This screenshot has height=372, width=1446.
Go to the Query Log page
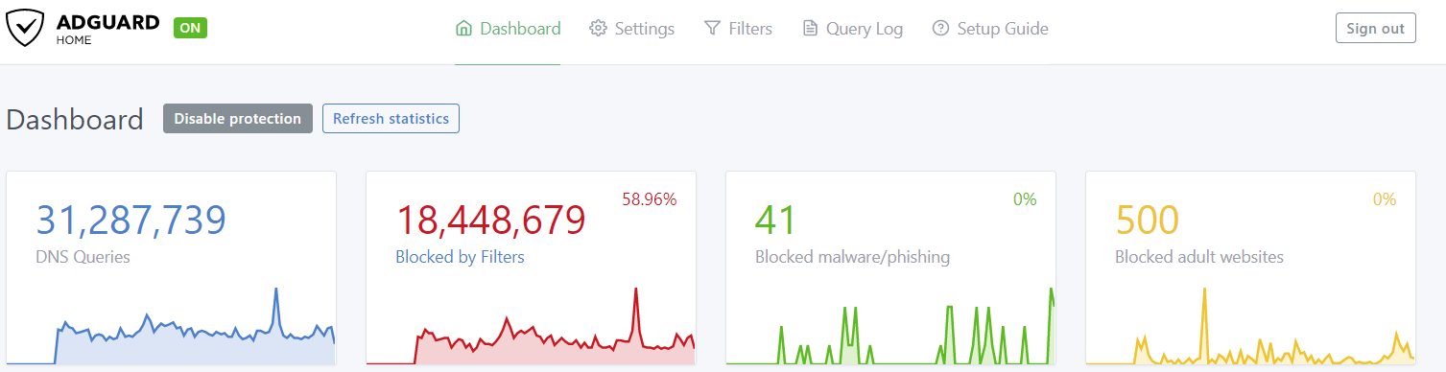852,29
